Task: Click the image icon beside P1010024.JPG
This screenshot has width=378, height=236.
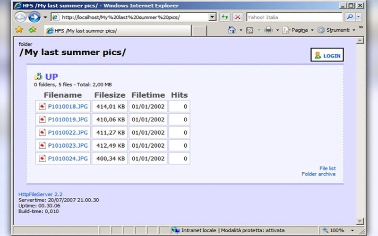Action: click(x=42, y=159)
